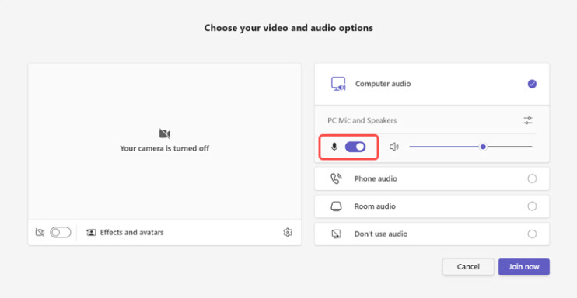The image size is (577, 298).
Task: Click the Computer audio monitor icon
Action: tap(338, 84)
